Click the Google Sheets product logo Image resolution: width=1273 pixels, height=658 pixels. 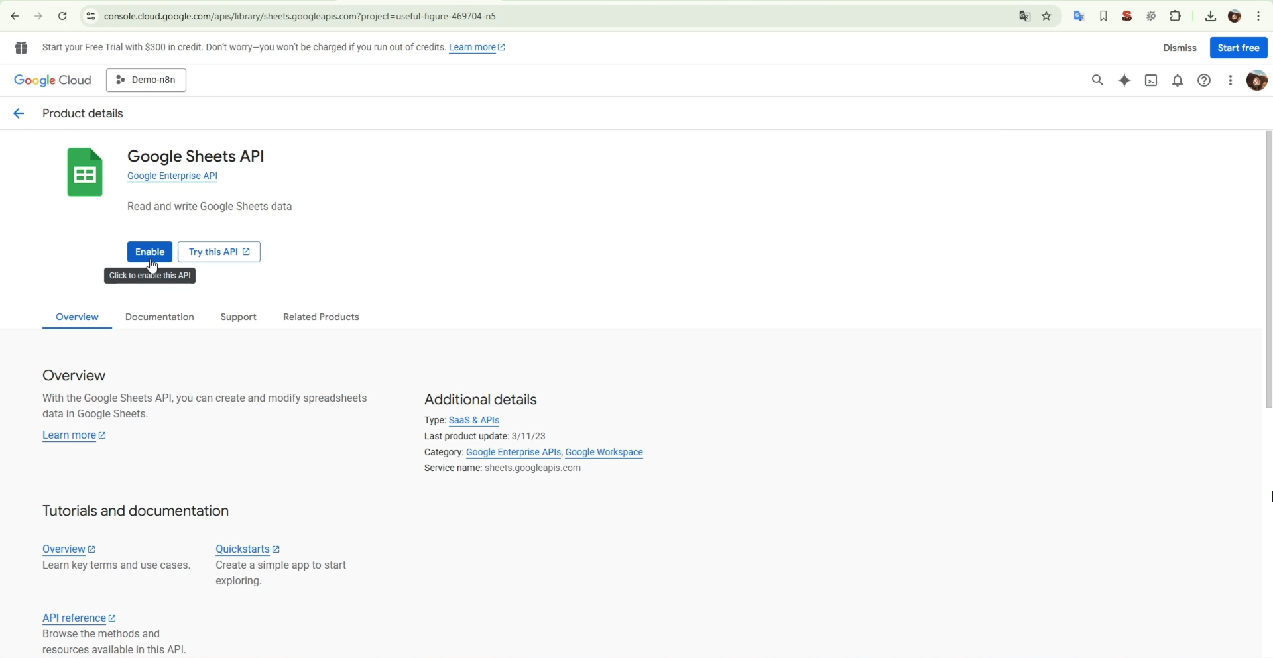pos(85,172)
